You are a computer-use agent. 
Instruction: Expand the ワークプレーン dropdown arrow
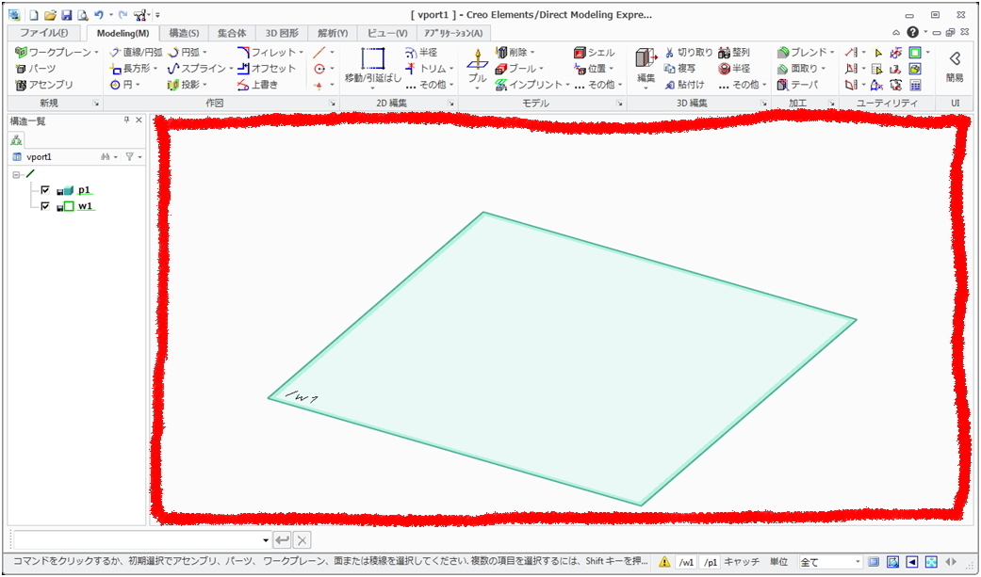98,53
